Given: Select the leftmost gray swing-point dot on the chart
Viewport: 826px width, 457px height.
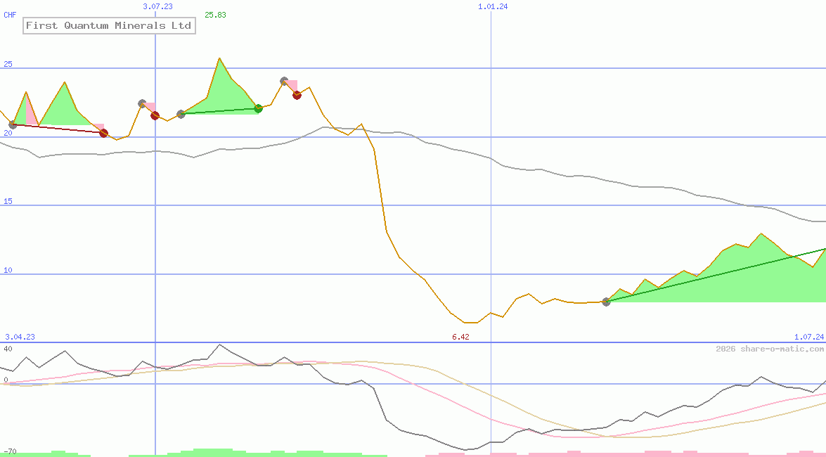Looking at the screenshot, I should [12, 126].
